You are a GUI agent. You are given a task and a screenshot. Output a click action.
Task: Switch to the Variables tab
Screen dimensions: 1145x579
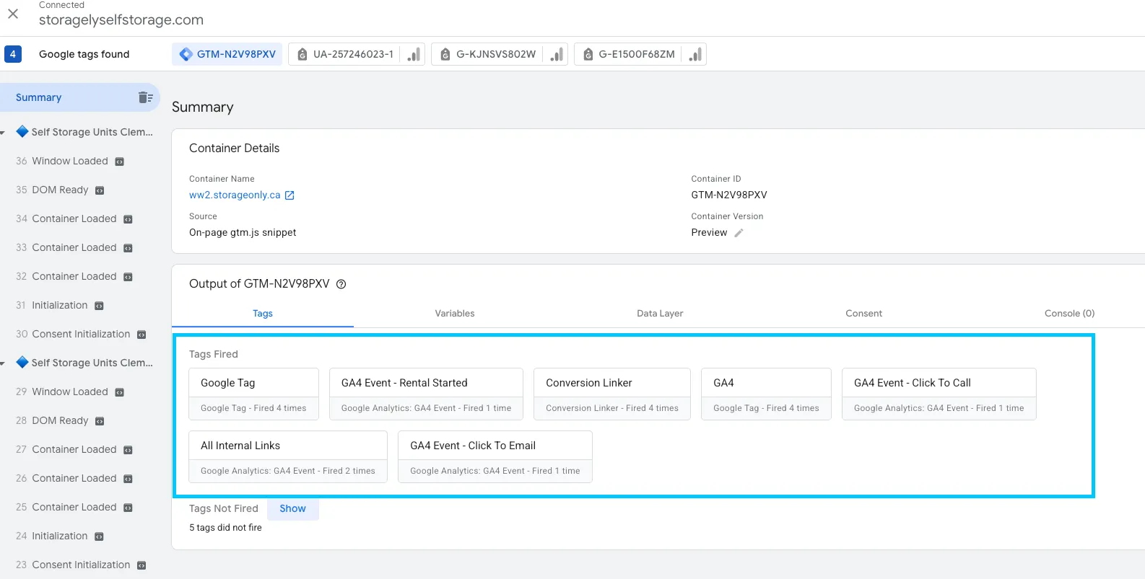pos(455,313)
